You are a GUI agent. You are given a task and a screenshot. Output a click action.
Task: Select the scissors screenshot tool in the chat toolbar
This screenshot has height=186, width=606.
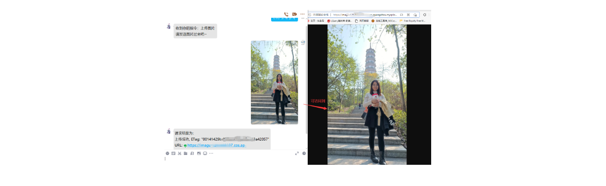(x=180, y=153)
